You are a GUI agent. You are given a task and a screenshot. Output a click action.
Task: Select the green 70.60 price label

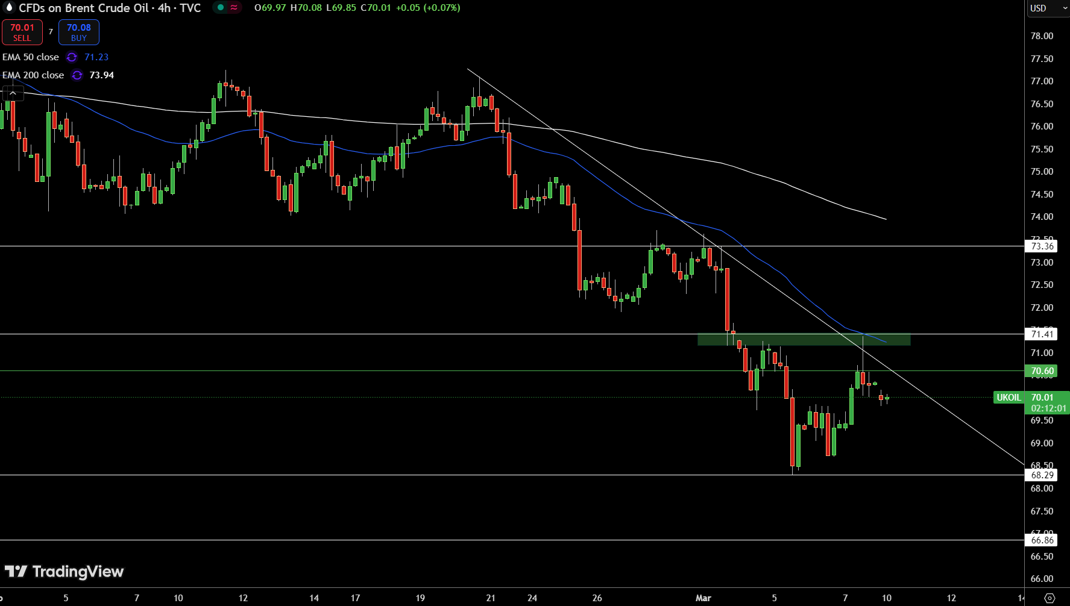(1042, 371)
